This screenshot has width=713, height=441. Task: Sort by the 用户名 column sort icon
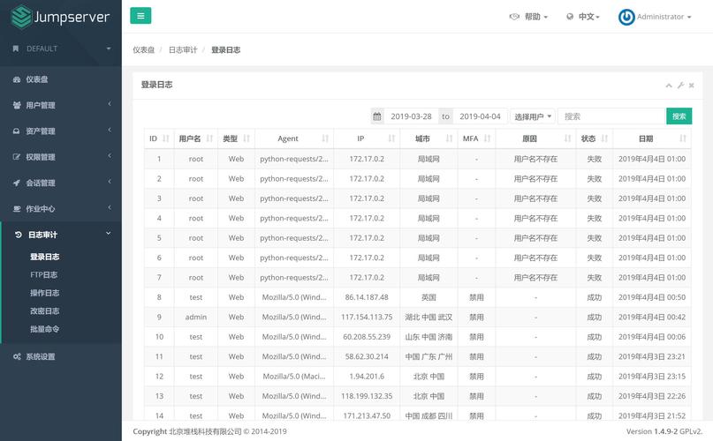click(209, 138)
